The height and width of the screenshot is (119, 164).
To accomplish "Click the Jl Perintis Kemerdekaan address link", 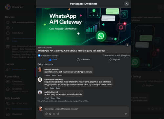I will coord(24,40).
